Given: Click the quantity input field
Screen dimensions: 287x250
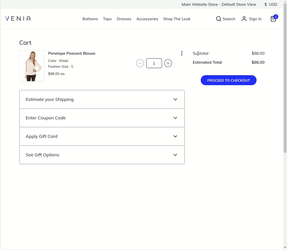Looking at the screenshot, I should (154, 63).
